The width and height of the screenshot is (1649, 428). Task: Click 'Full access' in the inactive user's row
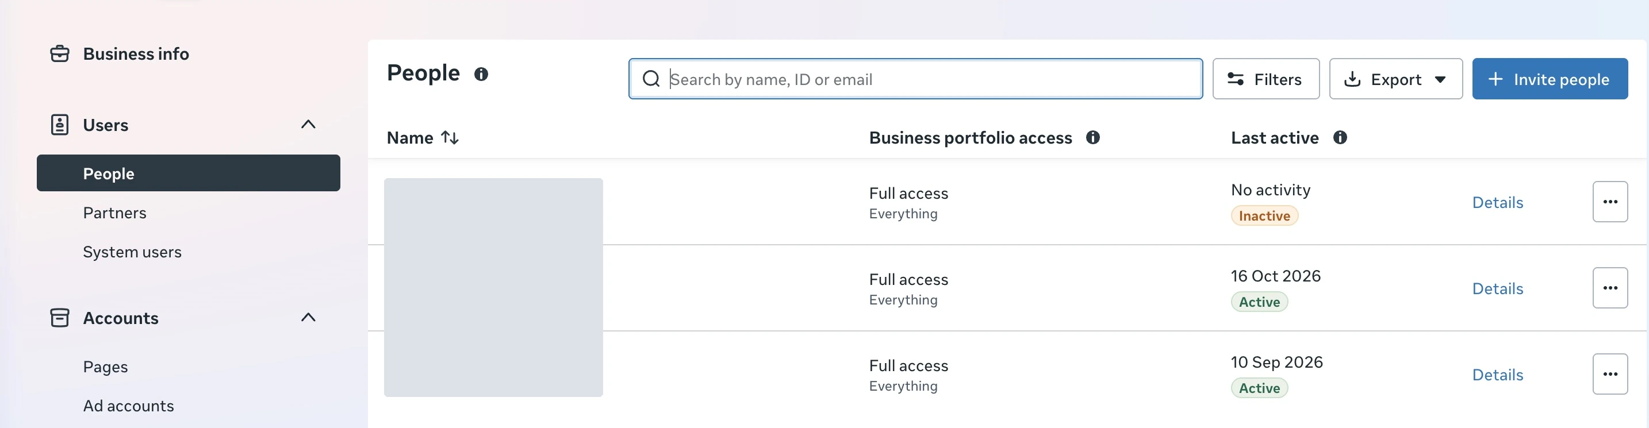pyautogui.click(x=908, y=193)
